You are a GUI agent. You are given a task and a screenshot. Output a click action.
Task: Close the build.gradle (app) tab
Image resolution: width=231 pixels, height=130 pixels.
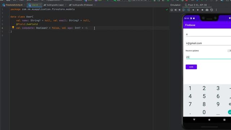tap(66, 5)
